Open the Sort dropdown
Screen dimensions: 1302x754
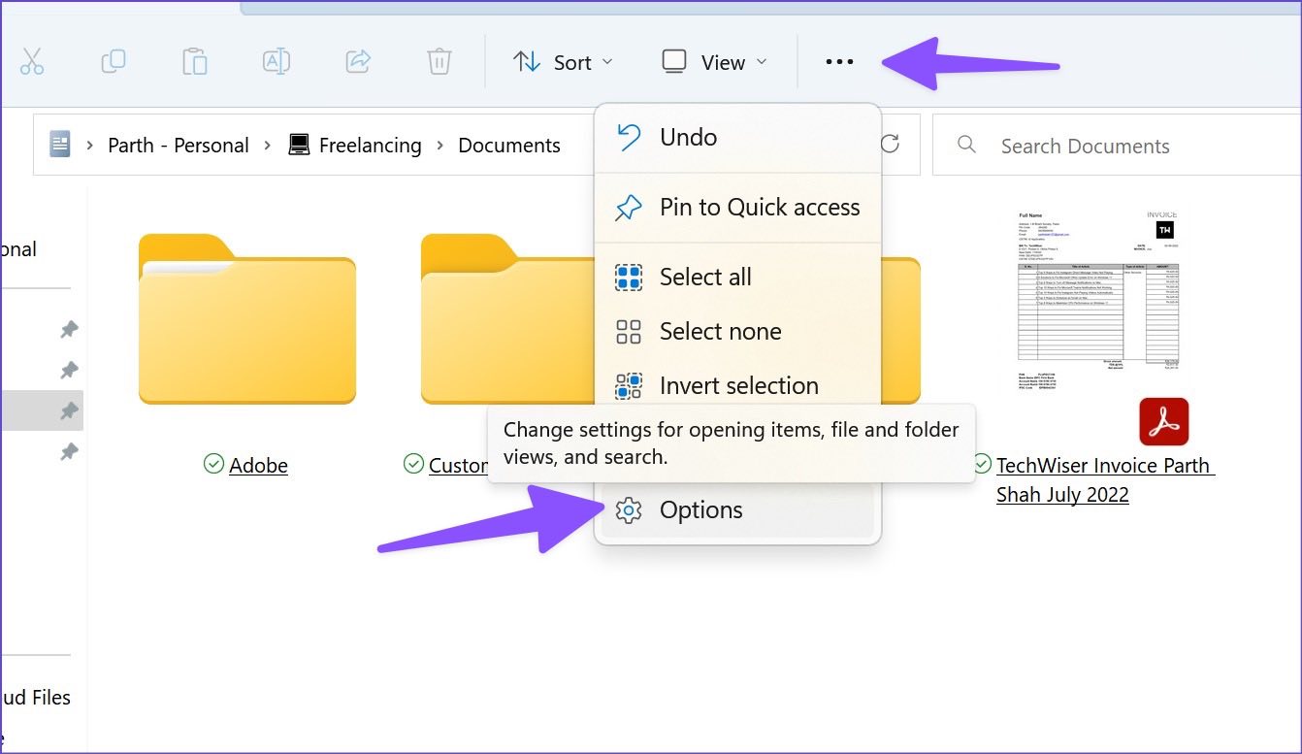(563, 62)
